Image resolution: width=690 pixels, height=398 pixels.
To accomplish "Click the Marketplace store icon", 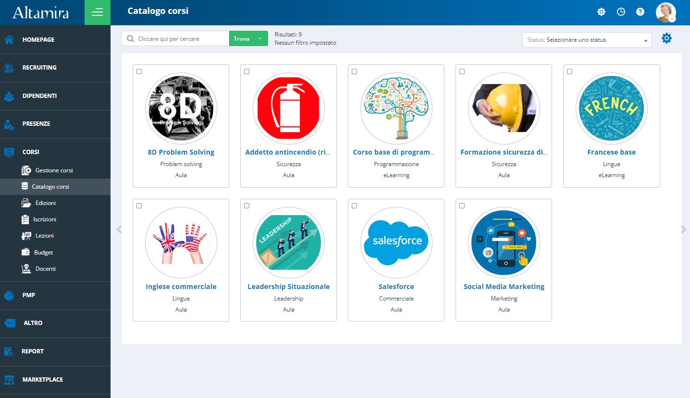I will pyautogui.click(x=9, y=380).
